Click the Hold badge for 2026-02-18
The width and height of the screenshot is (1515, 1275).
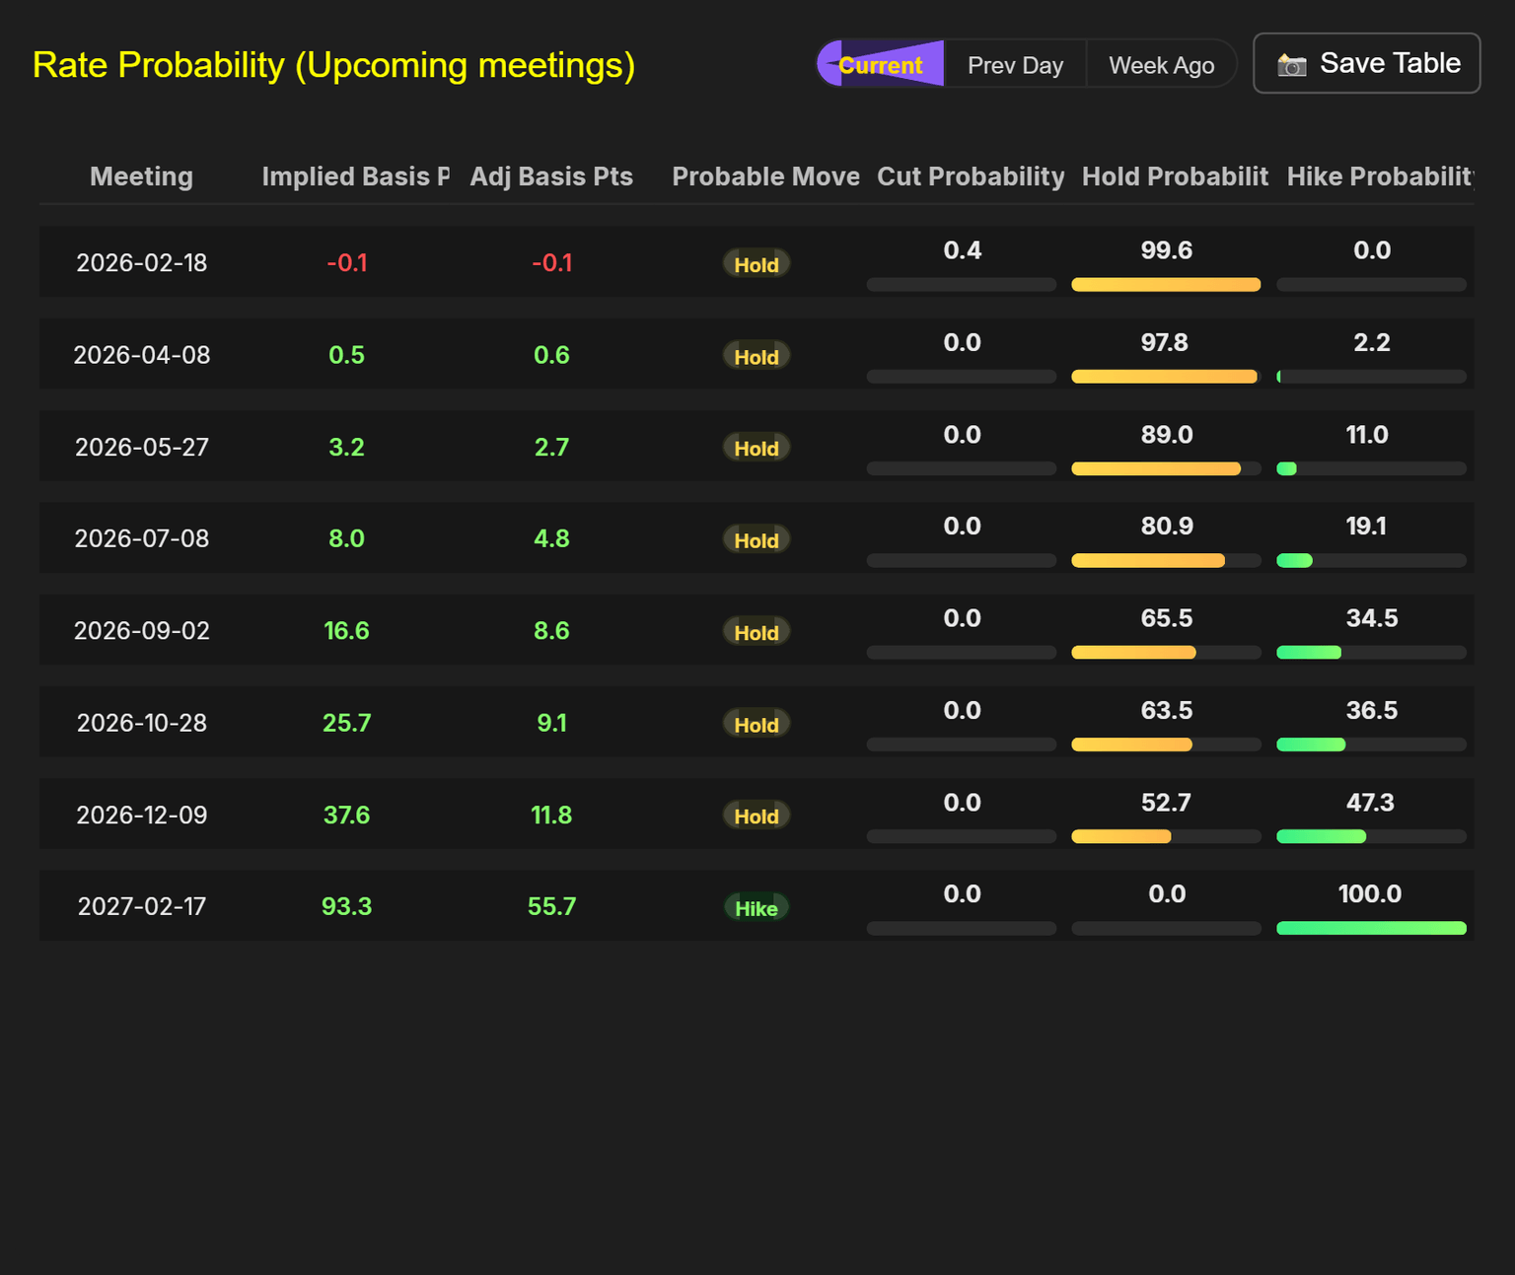[x=757, y=264]
